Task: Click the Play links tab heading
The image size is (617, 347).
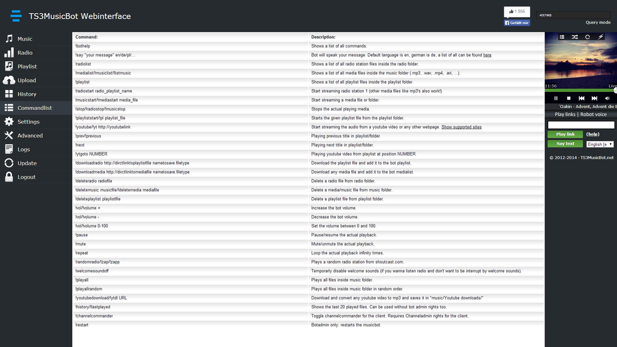Action: [565, 114]
